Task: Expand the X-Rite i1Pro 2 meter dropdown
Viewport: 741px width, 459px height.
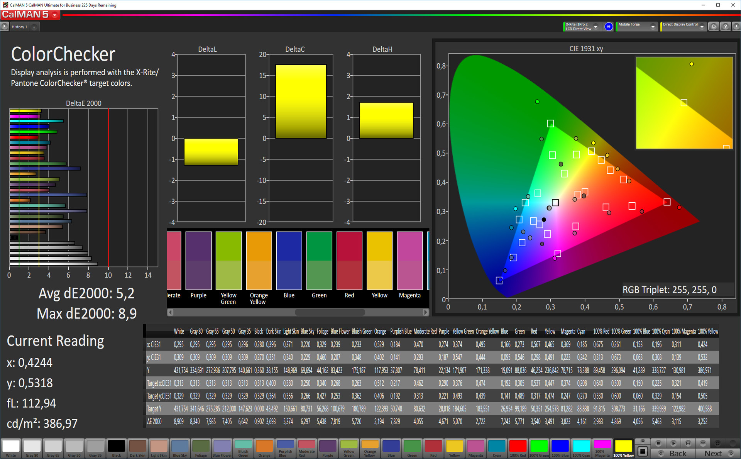Action: pyautogui.click(x=596, y=27)
